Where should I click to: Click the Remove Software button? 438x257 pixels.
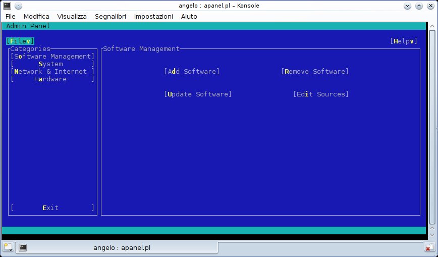315,71
